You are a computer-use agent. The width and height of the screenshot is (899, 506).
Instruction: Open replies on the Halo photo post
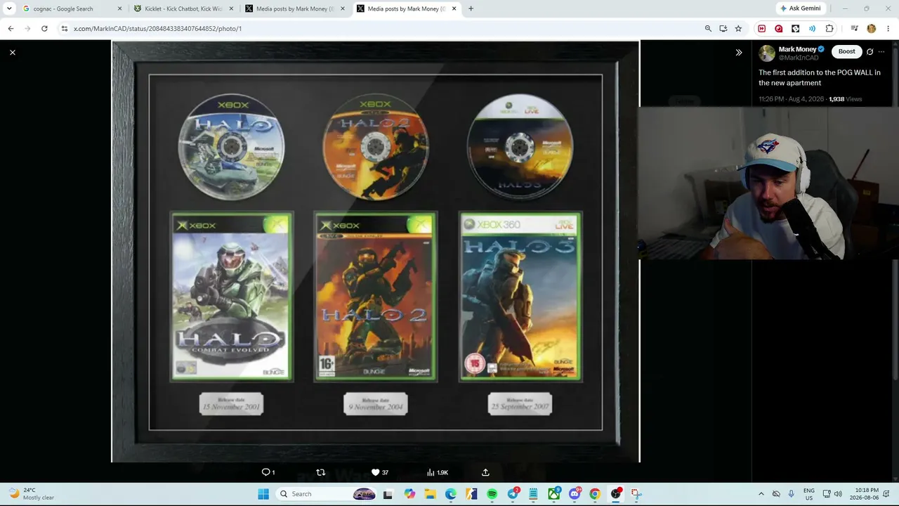point(268,472)
